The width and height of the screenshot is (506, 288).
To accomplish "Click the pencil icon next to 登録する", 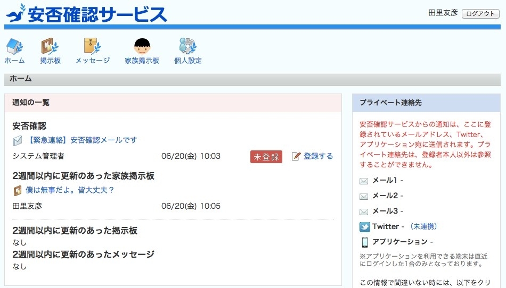I will click(x=296, y=156).
